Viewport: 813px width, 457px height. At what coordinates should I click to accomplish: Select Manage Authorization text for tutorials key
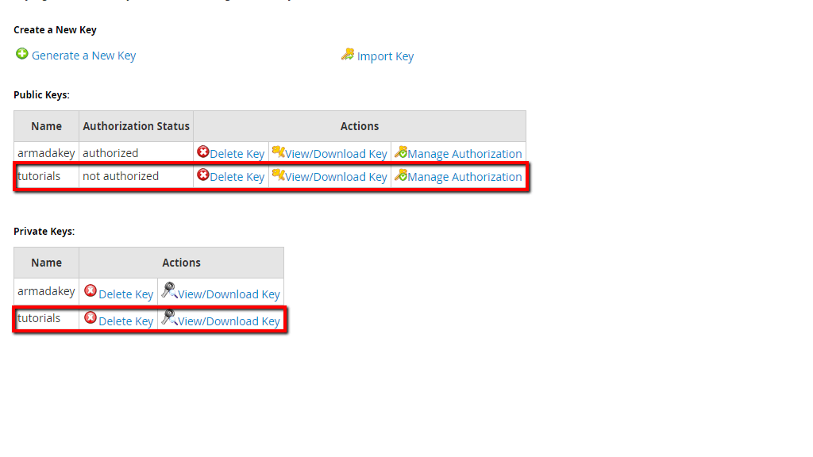coord(464,177)
